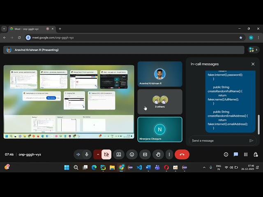The image size is (263, 197).
Task: Switch to Chrome on the taskbar
Action: [121, 167]
